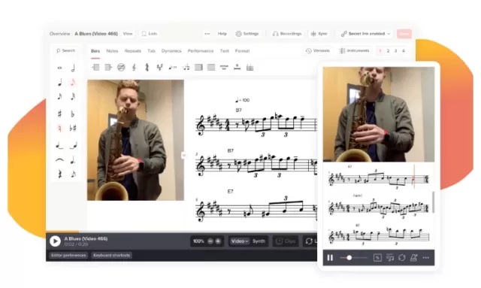The height and width of the screenshot is (288, 481).
Task: Change the clef with treble clef icon
Action: 134,67
